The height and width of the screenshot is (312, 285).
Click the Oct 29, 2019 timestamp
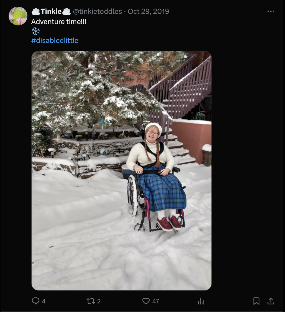(x=148, y=11)
